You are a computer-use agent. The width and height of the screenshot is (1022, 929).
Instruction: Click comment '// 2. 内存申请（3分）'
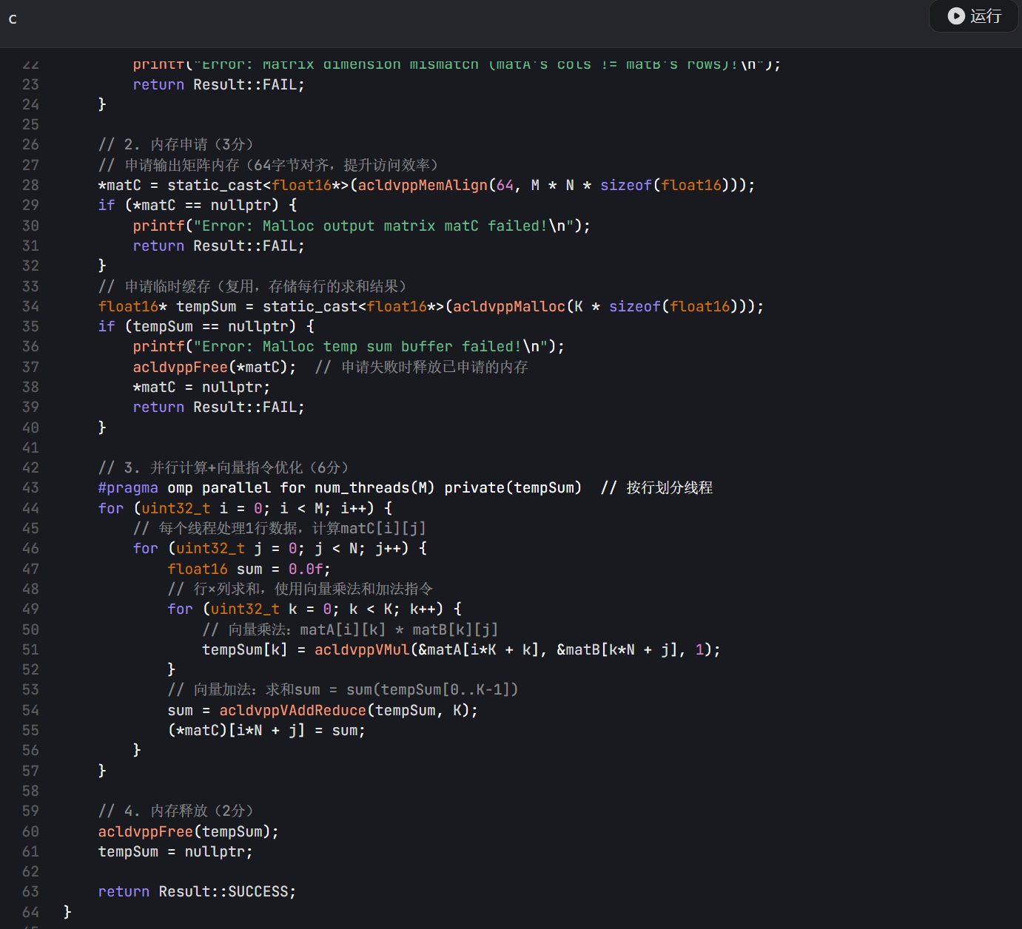point(176,144)
